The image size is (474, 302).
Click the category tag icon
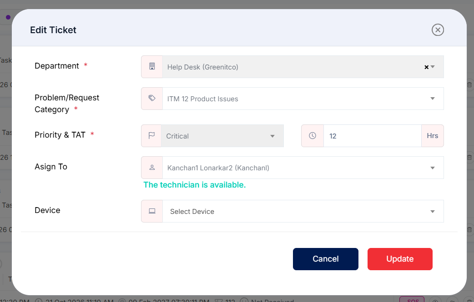tap(152, 99)
